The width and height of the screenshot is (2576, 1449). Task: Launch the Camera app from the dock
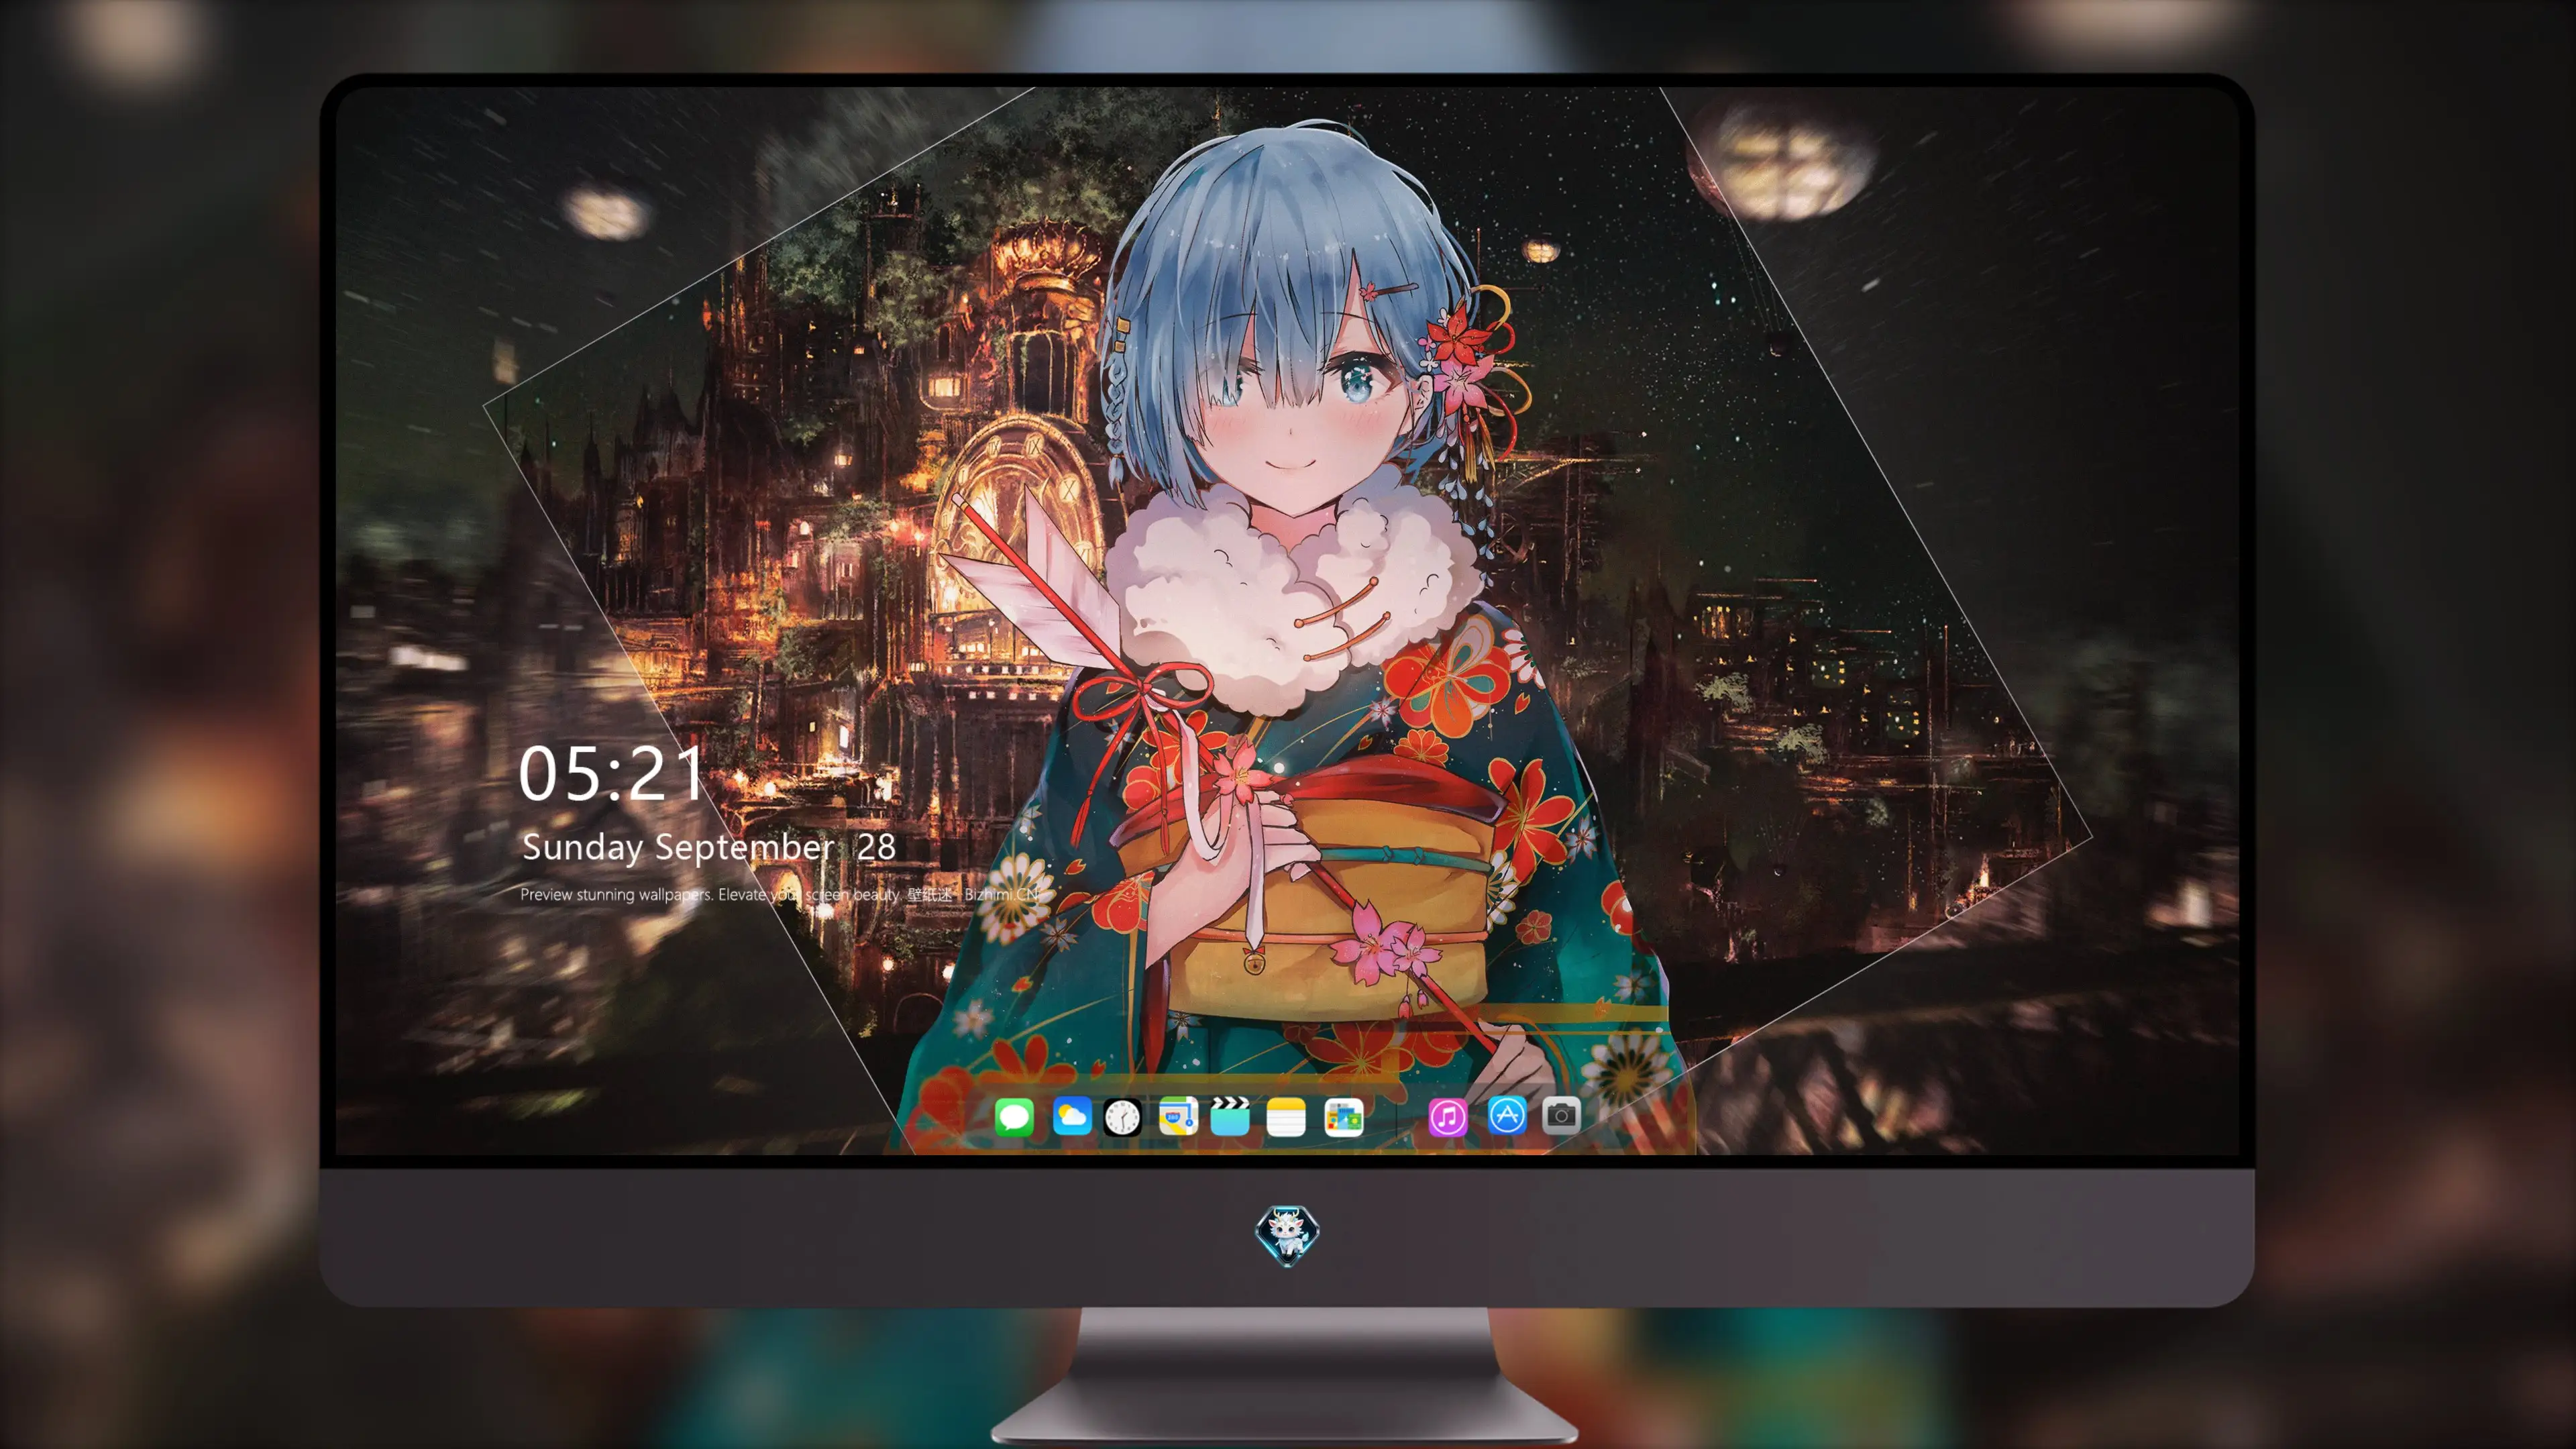(x=1561, y=1115)
